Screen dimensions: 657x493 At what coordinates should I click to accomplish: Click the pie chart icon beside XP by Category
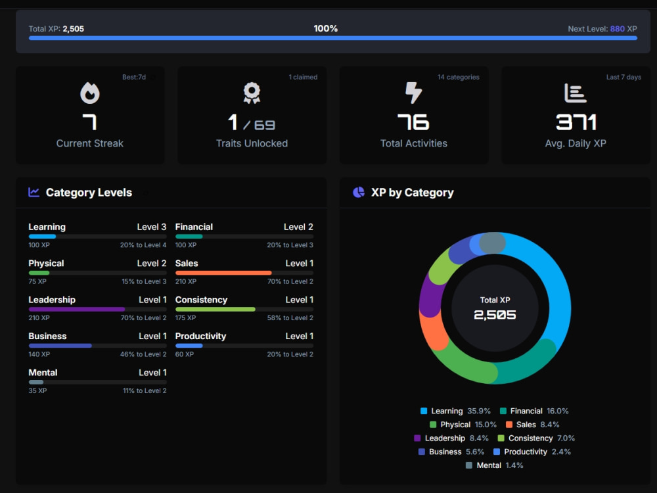click(359, 192)
